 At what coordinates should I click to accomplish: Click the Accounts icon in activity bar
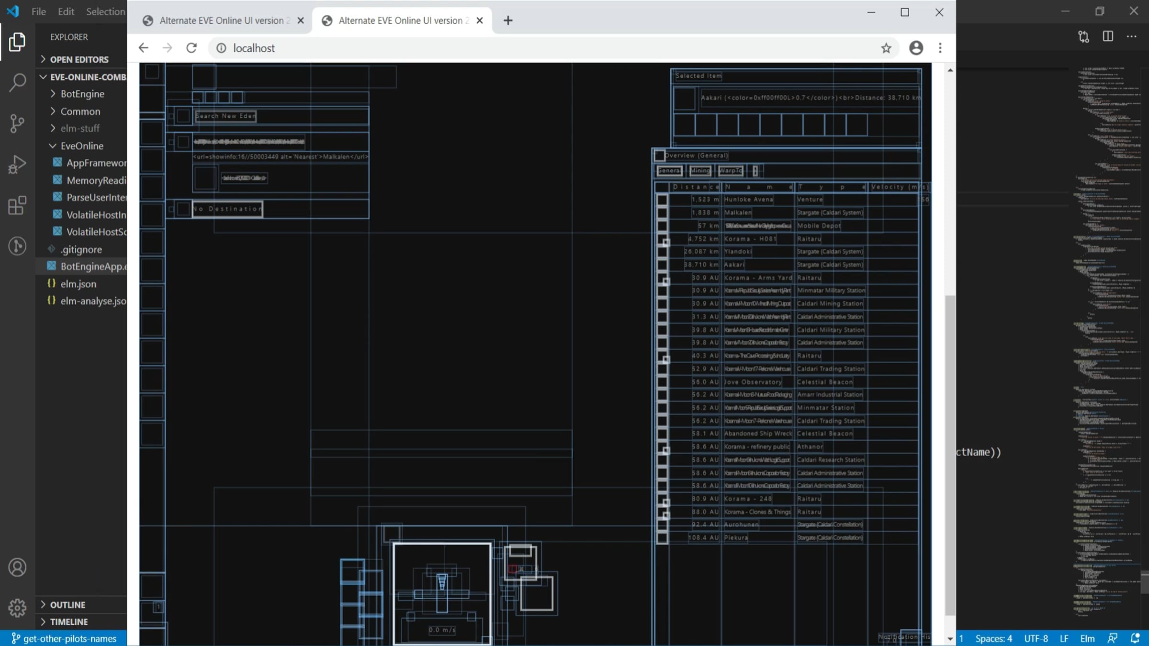(17, 568)
